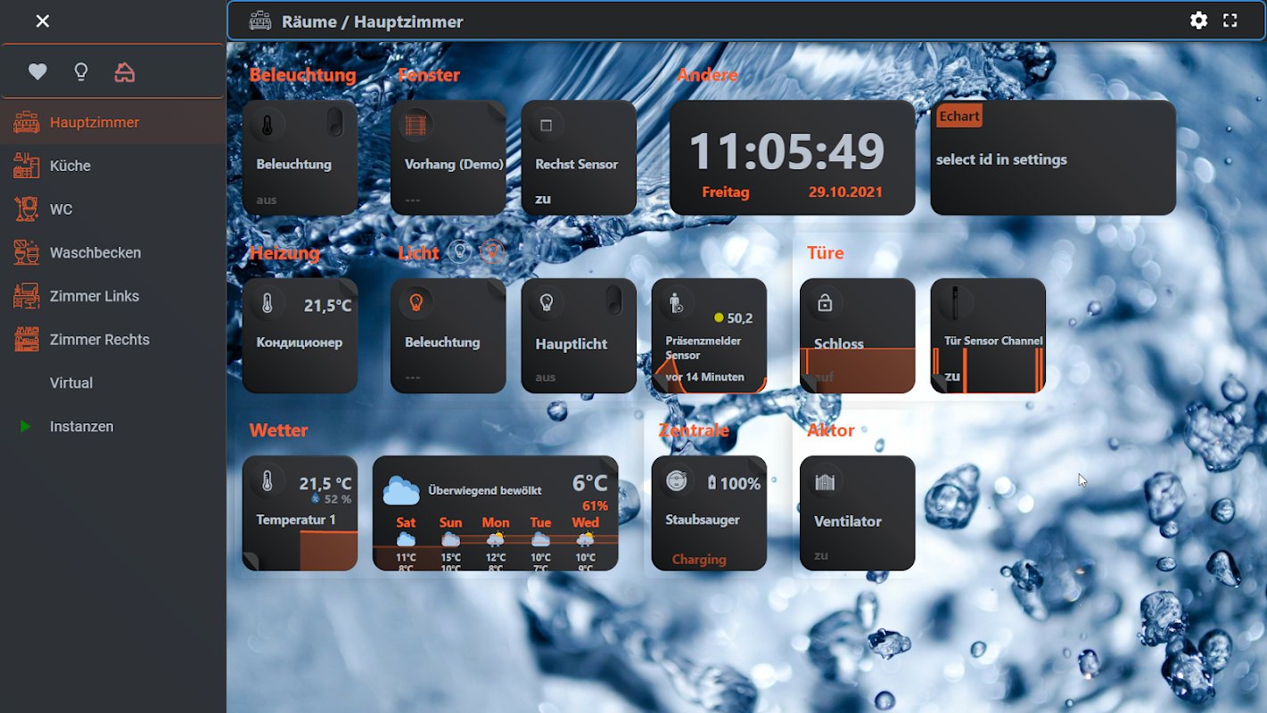
Task: Select Zimmer Links in sidebar
Action: pos(113,296)
